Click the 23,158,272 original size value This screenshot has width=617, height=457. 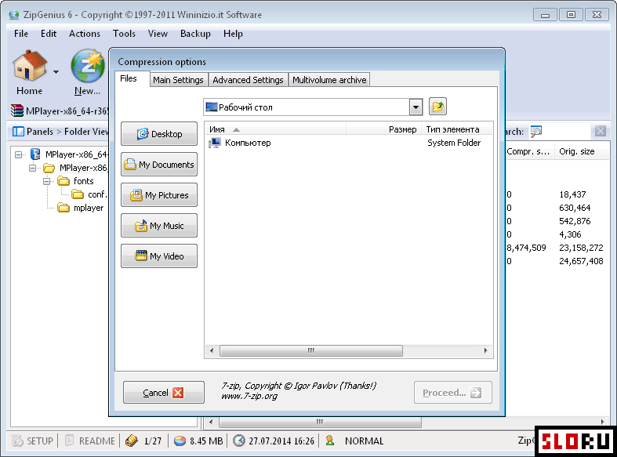581,248
